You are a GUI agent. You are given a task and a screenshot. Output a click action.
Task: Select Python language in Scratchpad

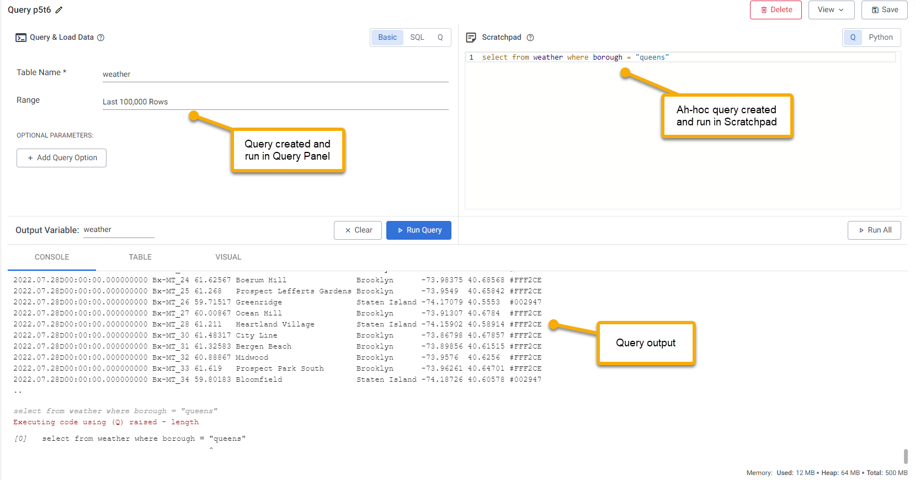pos(880,38)
